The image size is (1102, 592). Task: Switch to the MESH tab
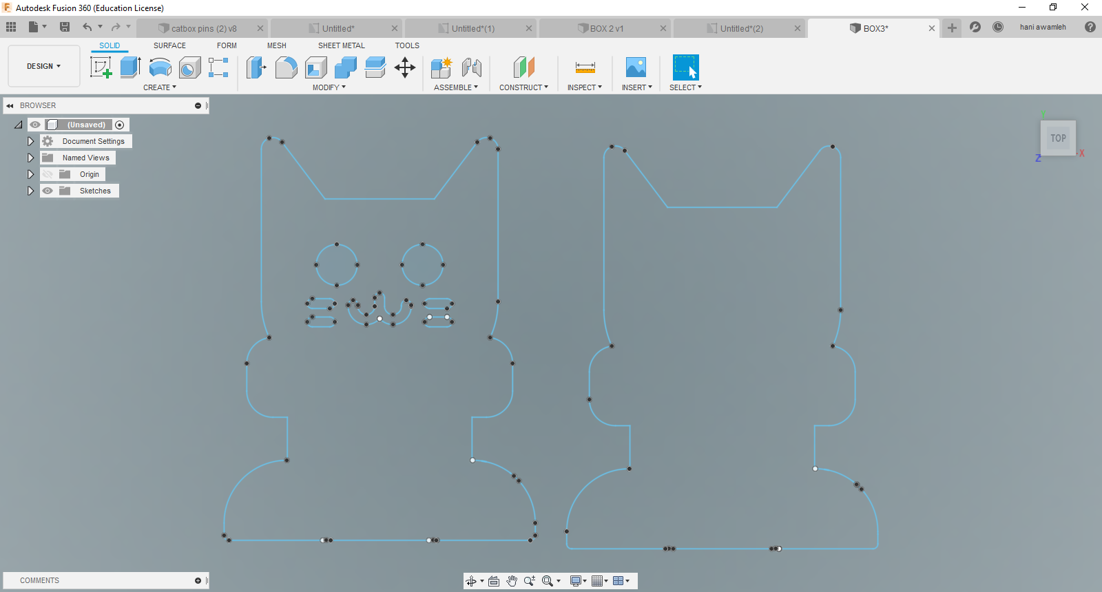[277, 45]
